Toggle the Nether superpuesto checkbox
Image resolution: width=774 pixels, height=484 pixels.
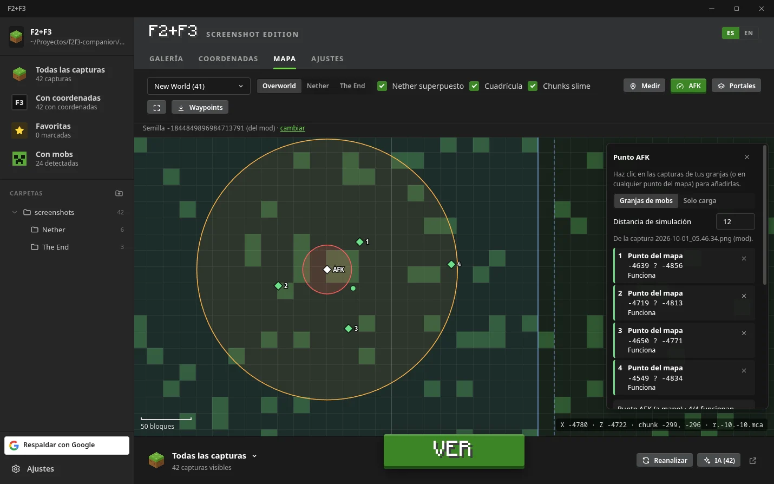[x=382, y=86]
